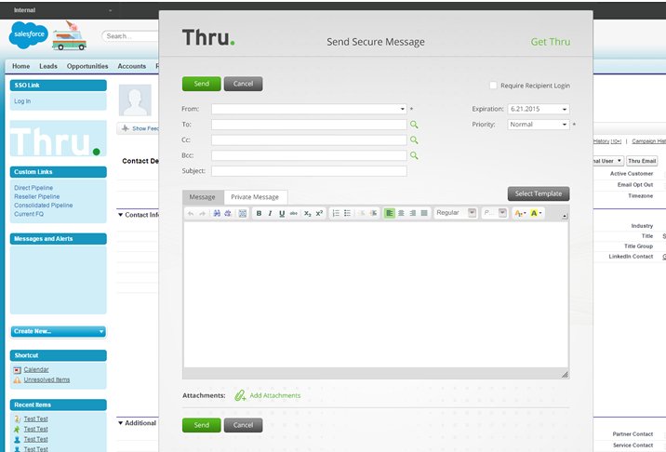Click the lookup icon beside Cc field

(x=414, y=140)
